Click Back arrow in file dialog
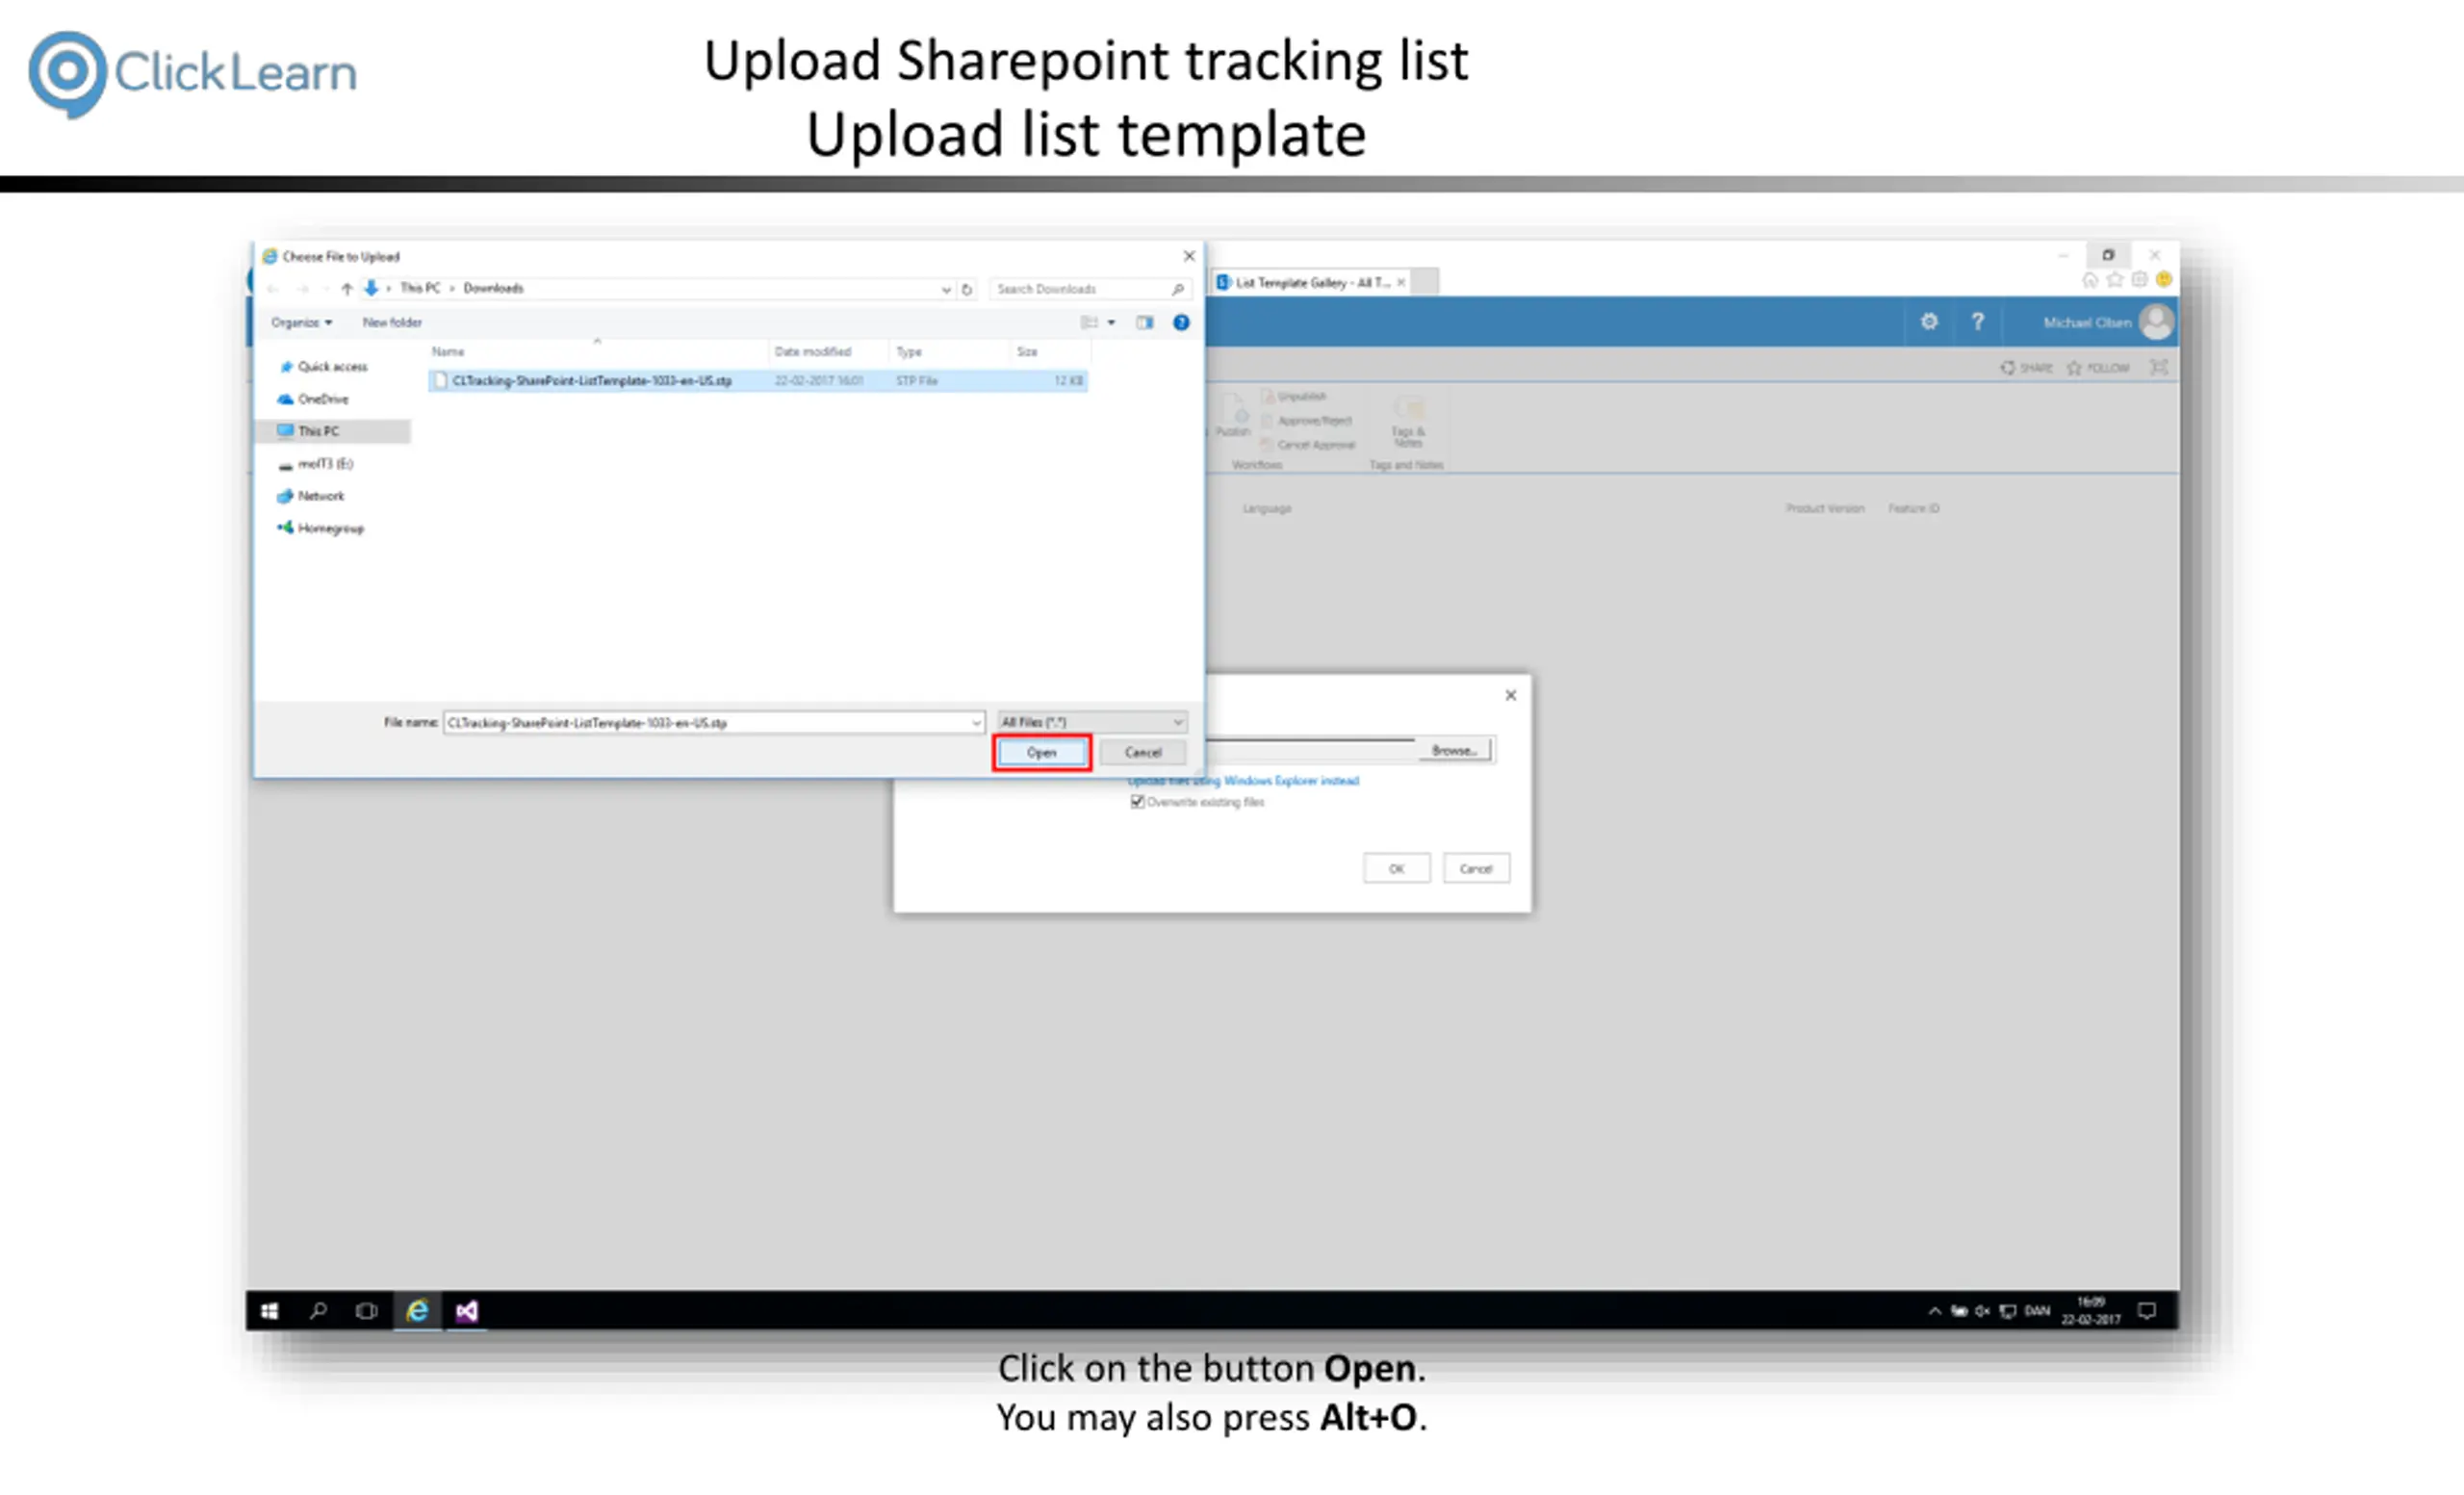The width and height of the screenshot is (2464, 1495). (273, 288)
